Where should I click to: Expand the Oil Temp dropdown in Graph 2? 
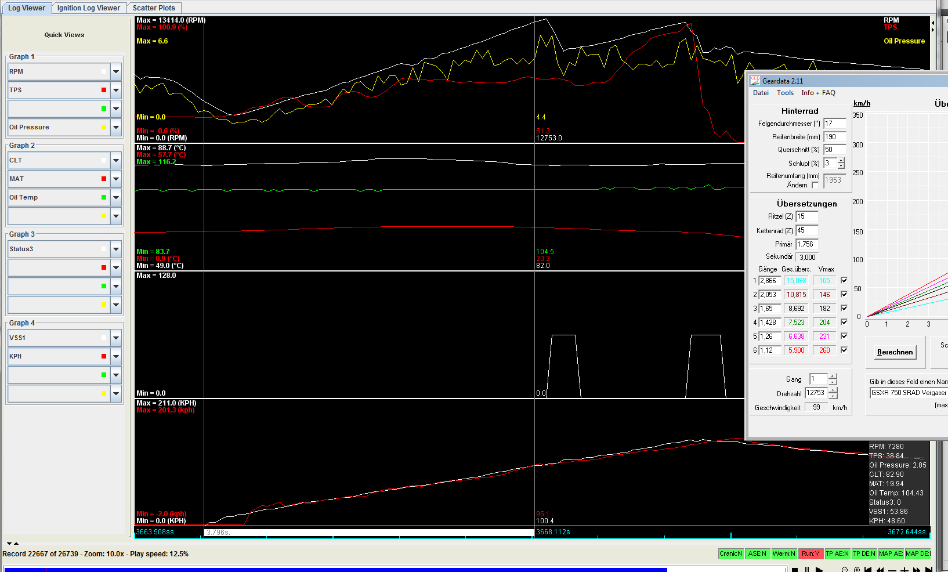pos(116,198)
